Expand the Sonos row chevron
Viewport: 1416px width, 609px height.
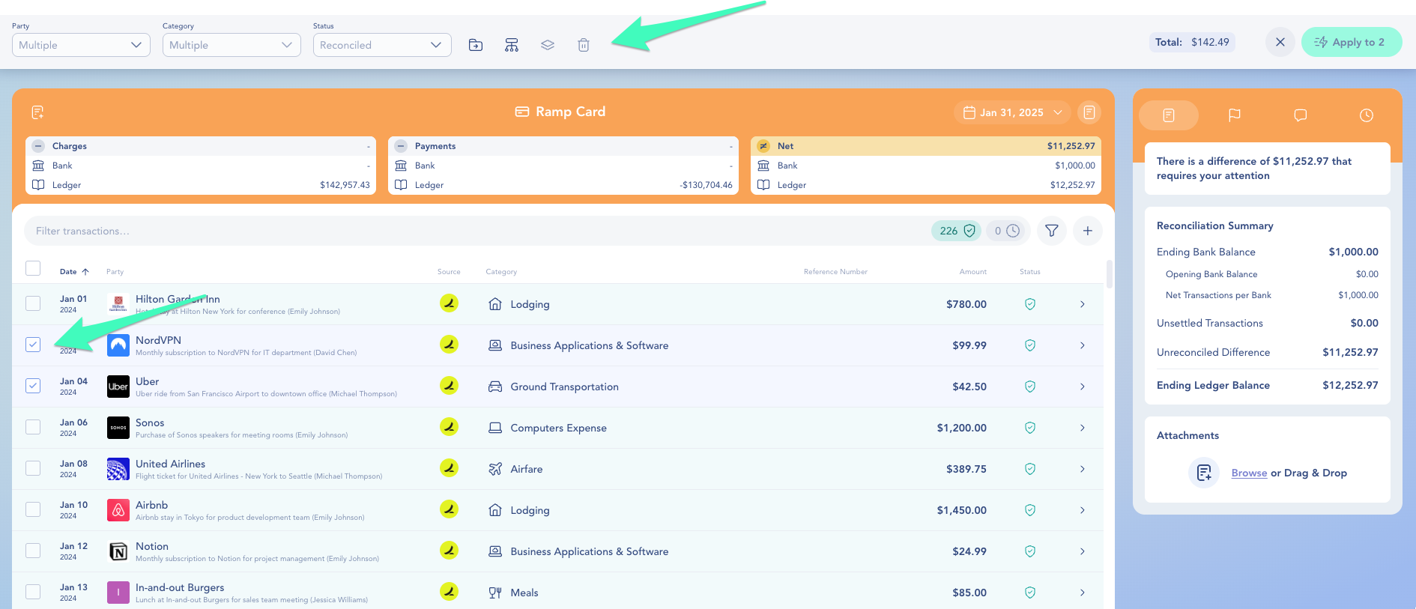1083,428
